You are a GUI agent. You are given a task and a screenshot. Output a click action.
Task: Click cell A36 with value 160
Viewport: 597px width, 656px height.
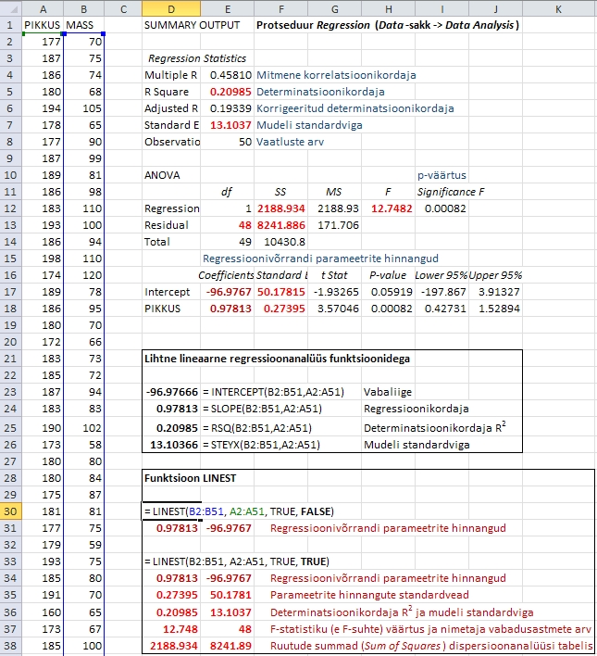click(x=43, y=612)
